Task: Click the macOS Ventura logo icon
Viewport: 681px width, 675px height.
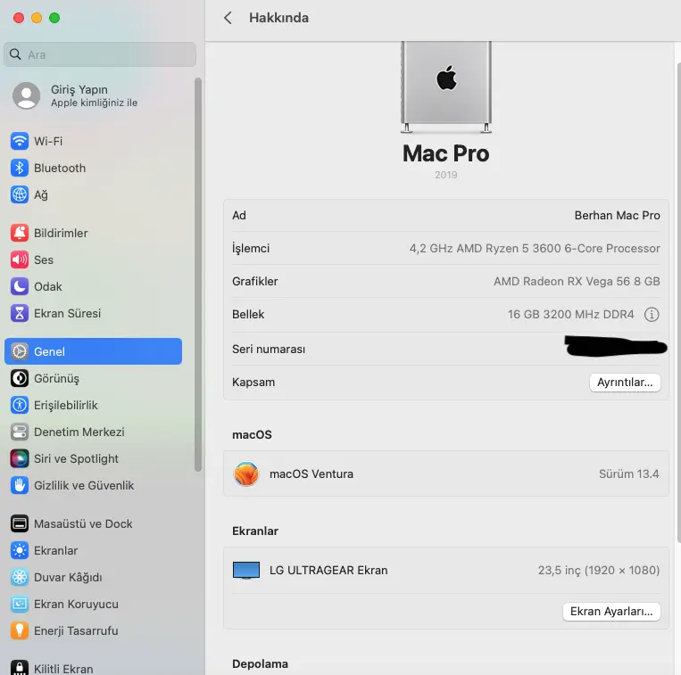Action: 246,473
